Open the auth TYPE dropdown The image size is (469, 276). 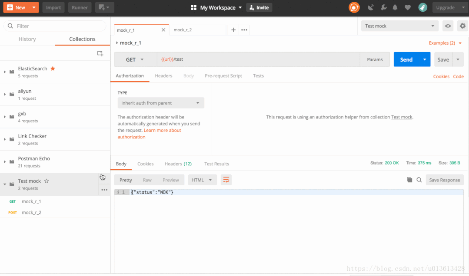pos(161,103)
